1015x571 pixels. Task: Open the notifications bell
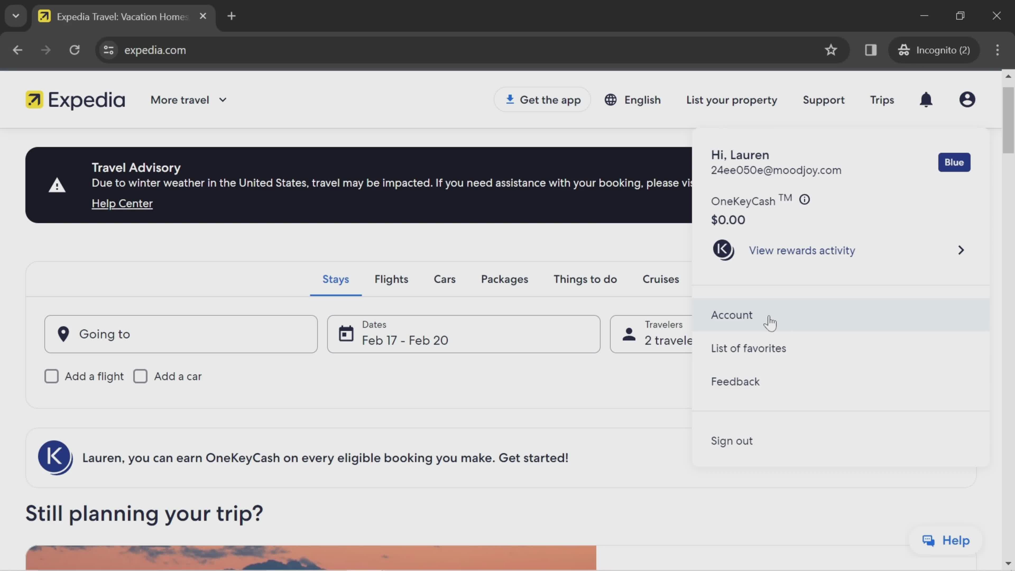926,100
